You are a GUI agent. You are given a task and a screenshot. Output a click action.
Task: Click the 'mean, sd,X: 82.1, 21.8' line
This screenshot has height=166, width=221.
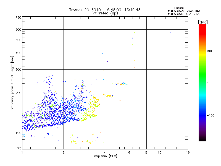184,14
